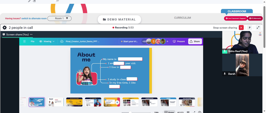266x113 pixels.
Task: Click the zoom slider handle
Action: (130, 112)
